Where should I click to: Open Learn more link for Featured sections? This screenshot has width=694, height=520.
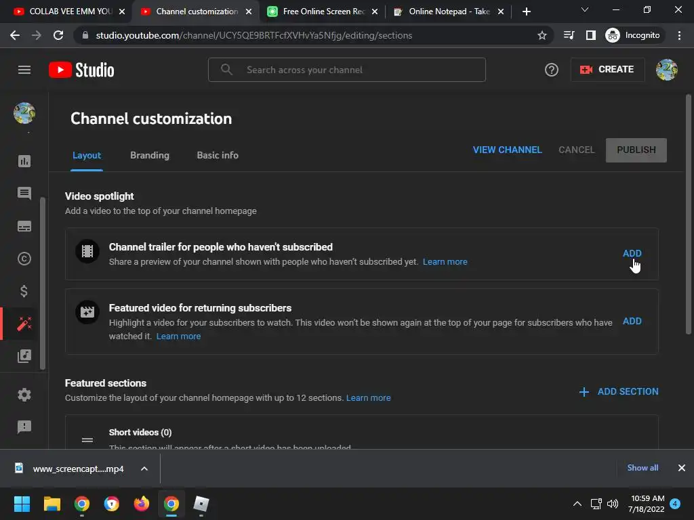click(x=368, y=398)
